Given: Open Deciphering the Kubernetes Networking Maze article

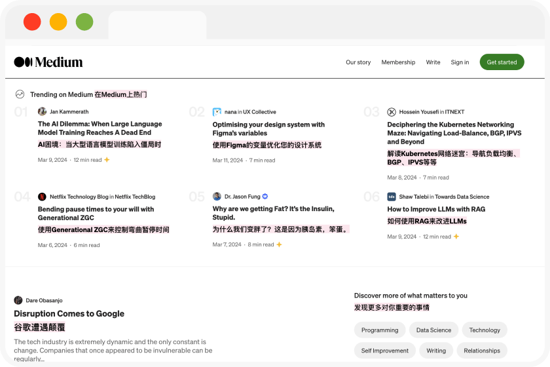Looking at the screenshot, I should click(454, 133).
